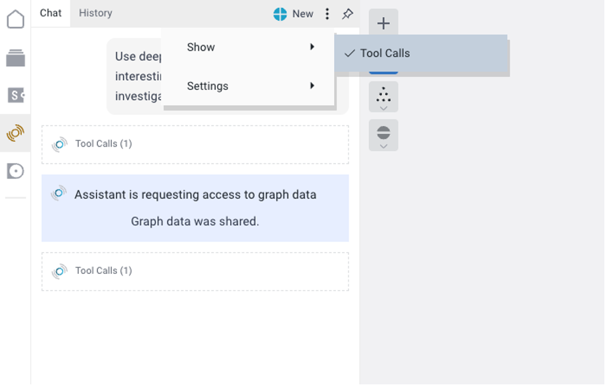Click the plus button on graph toolbar
Image resolution: width=605 pixels, height=385 pixels.
pos(383,24)
